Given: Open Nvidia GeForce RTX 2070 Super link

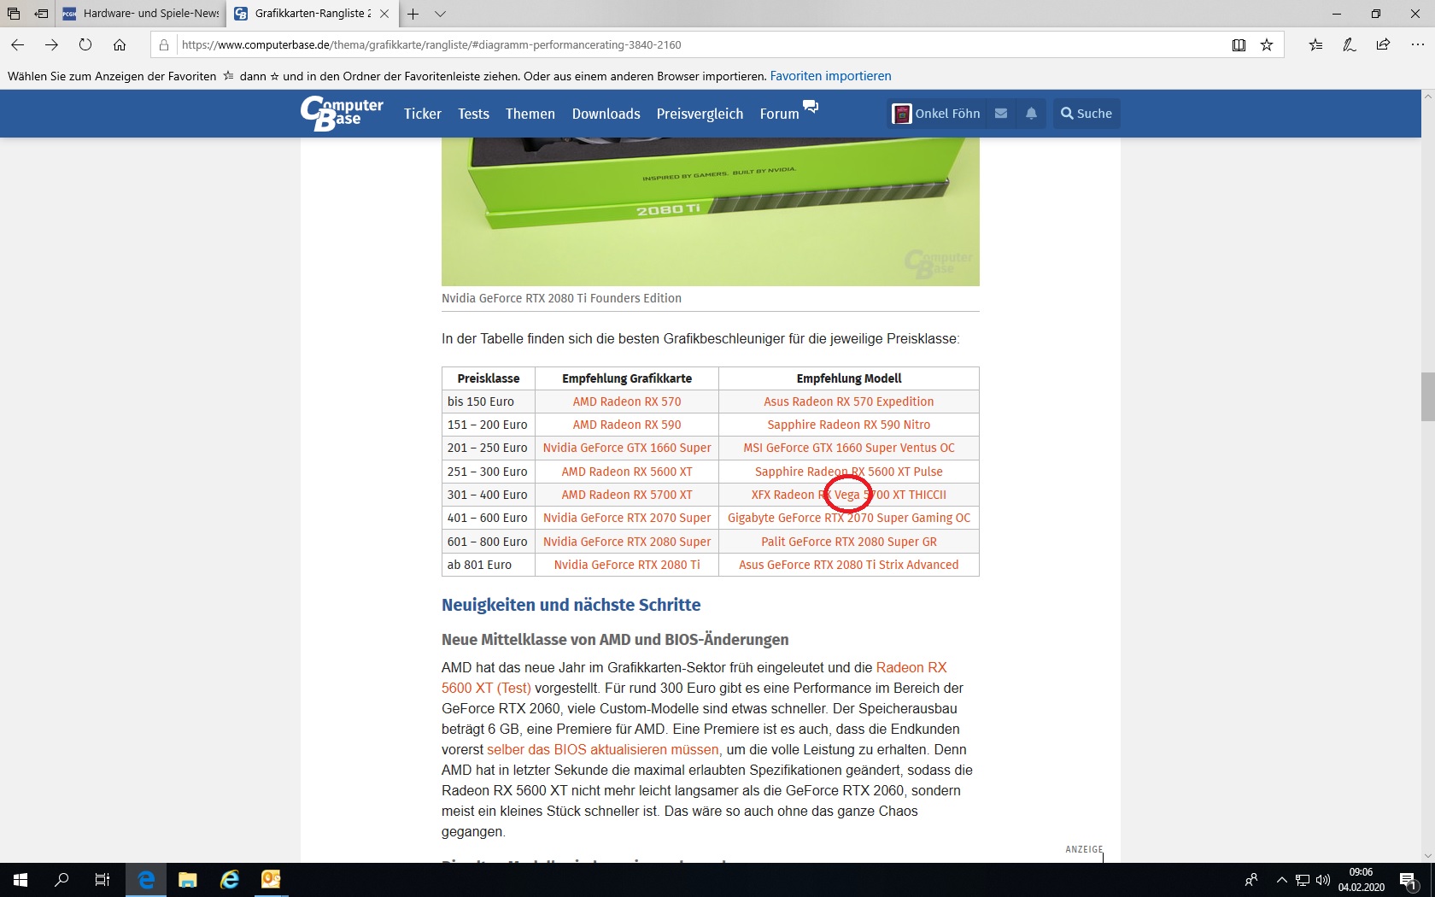Looking at the screenshot, I should click(x=627, y=518).
